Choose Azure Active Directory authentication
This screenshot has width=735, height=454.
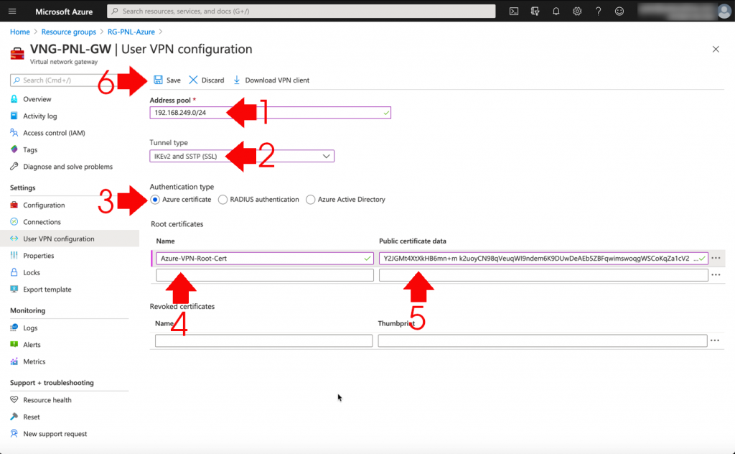[x=309, y=199]
